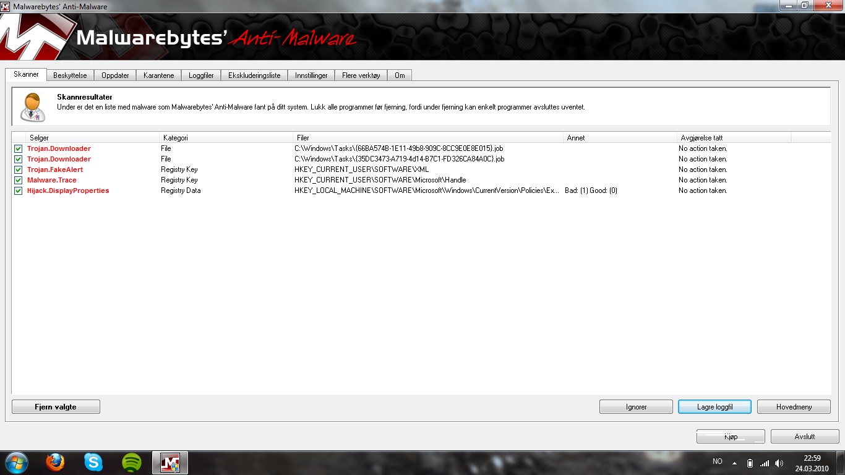Uncheck the Malware.Trace checkbox
Image resolution: width=845 pixels, height=475 pixels.
pyautogui.click(x=18, y=180)
